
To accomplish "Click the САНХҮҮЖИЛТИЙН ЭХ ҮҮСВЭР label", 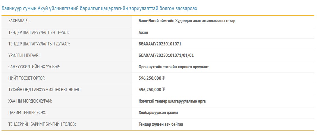I will click(34, 67).
